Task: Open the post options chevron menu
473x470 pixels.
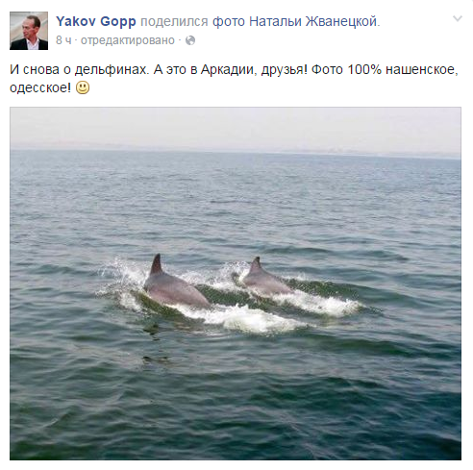Action: [x=458, y=18]
